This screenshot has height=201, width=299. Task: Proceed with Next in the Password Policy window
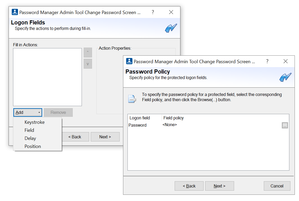(219, 186)
